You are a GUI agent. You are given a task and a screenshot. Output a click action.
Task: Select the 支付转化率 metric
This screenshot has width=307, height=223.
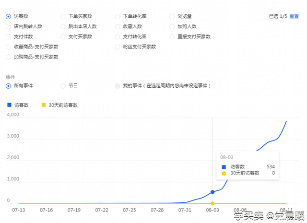(x=118, y=37)
